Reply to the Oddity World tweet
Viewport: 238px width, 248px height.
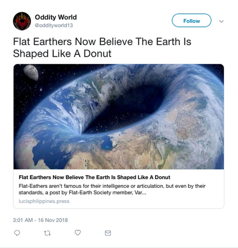(x=17, y=233)
